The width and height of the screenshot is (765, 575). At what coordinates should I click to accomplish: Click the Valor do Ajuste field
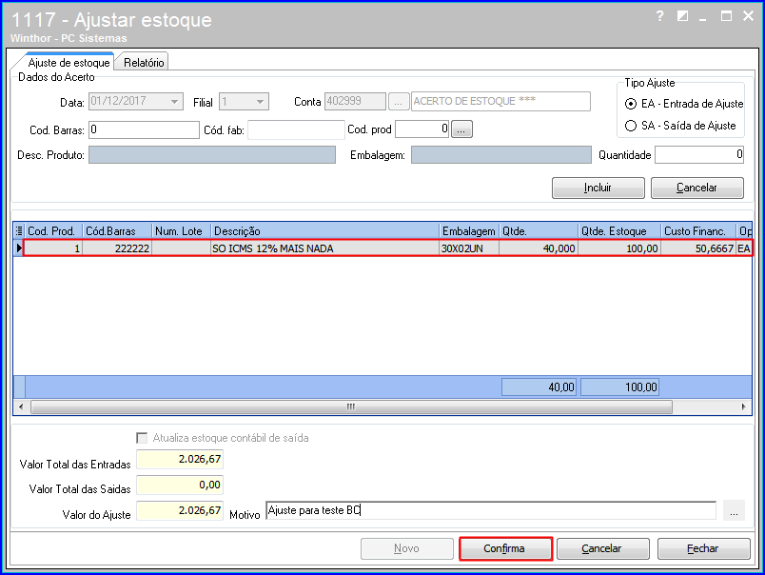[x=180, y=510]
